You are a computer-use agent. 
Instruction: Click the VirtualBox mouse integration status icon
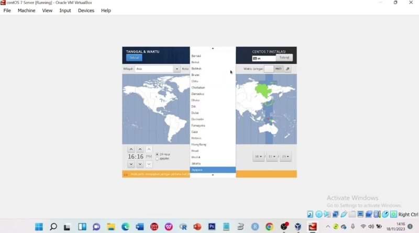tap(385, 214)
